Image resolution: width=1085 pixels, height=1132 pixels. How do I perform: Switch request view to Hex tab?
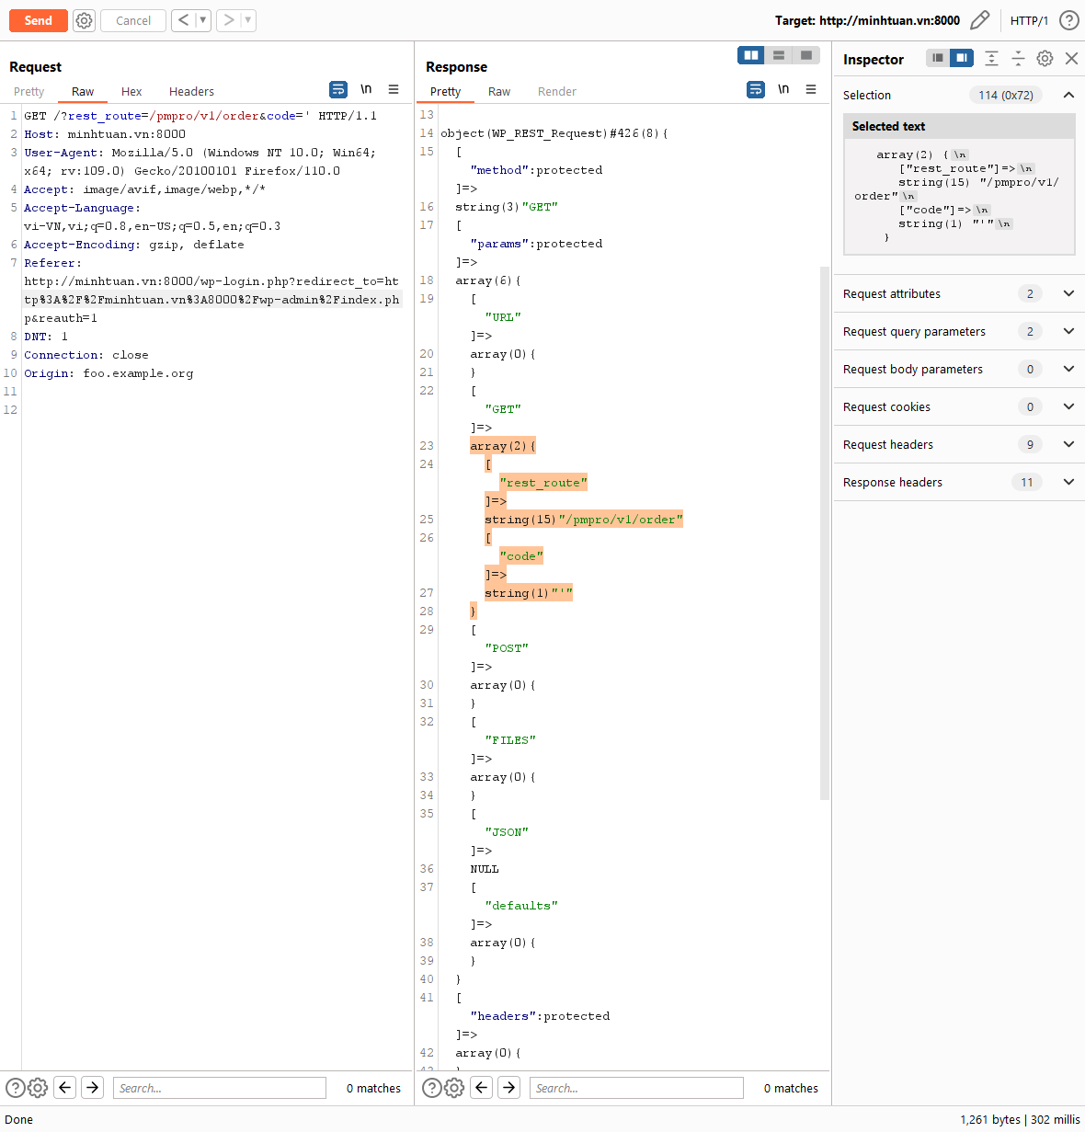[x=131, y=91]
